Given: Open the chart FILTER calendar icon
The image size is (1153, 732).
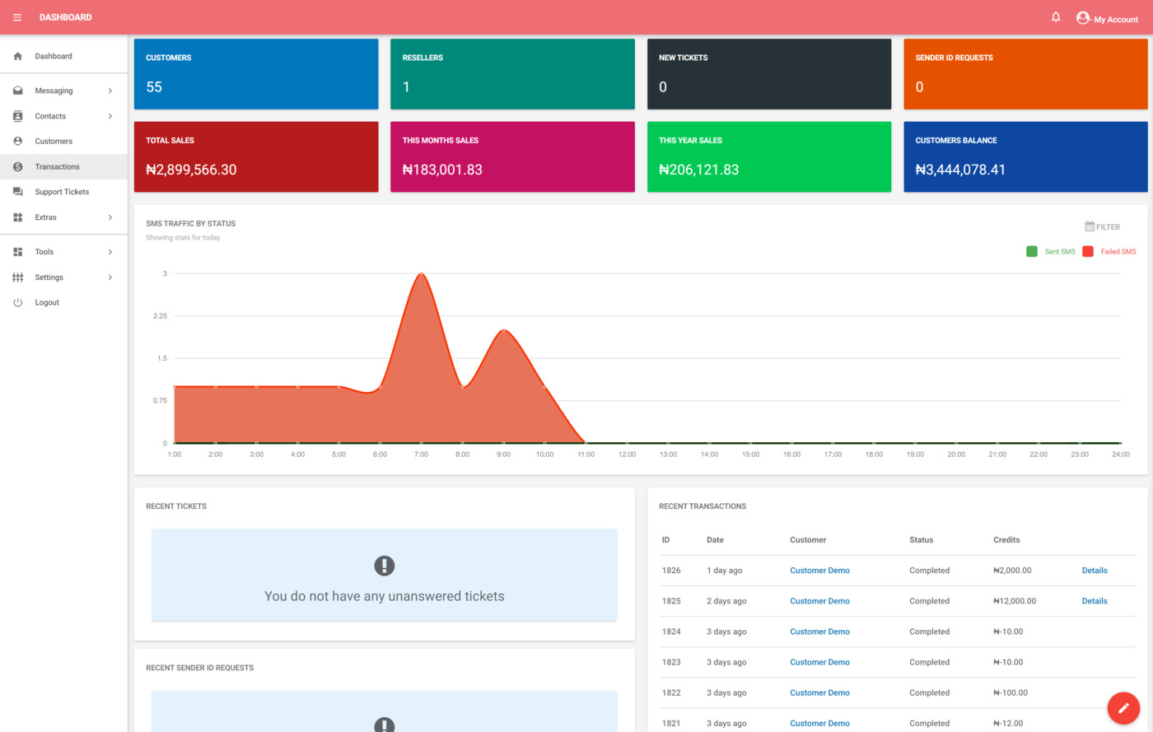Looking at the screenshot, I should tap(1090, 226).
